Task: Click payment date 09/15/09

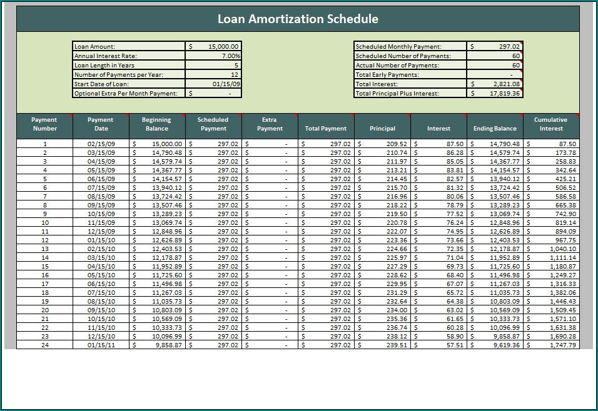Action: (x=101, y=205)
